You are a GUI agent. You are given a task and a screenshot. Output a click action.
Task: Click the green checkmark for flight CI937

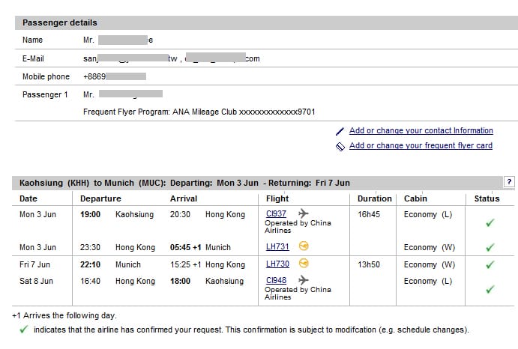pos(490,223)
